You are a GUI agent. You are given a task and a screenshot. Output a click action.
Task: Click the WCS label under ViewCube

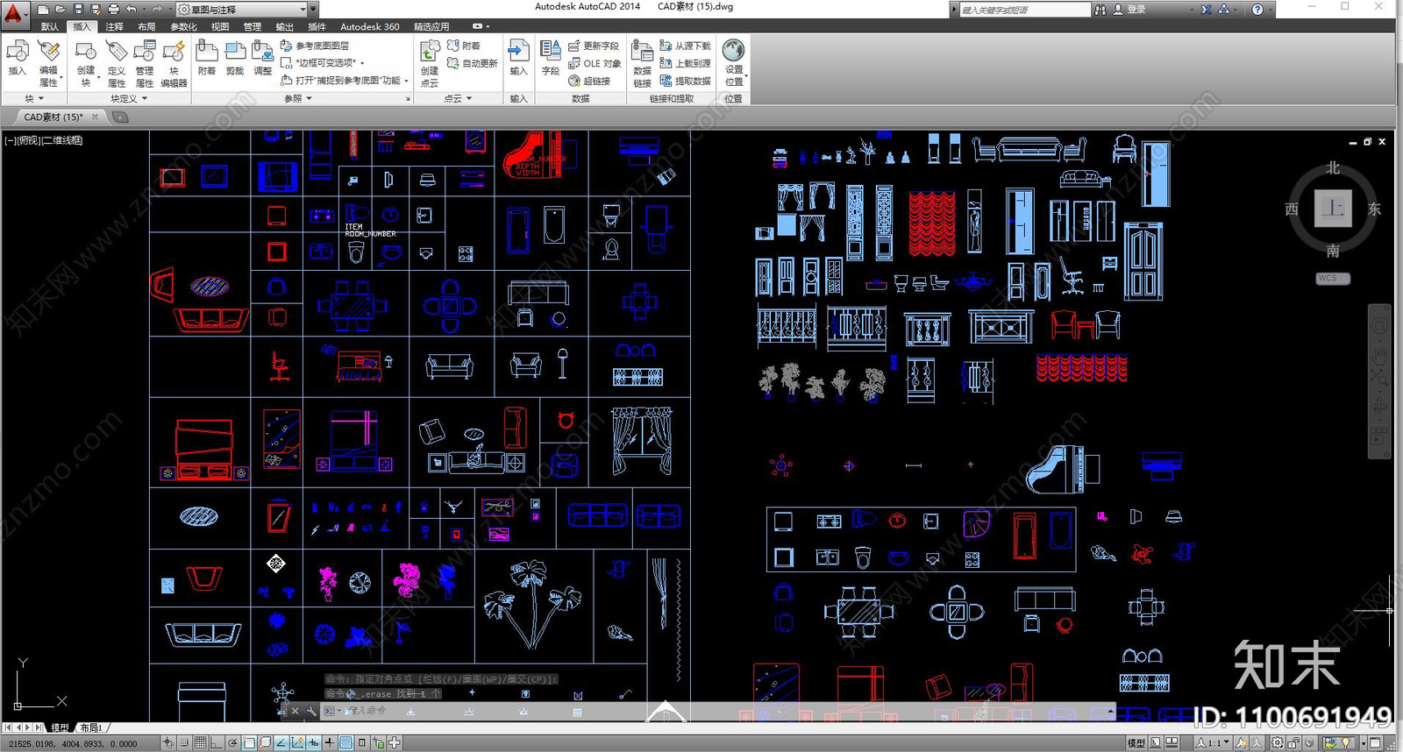(x=1333, y=279)
